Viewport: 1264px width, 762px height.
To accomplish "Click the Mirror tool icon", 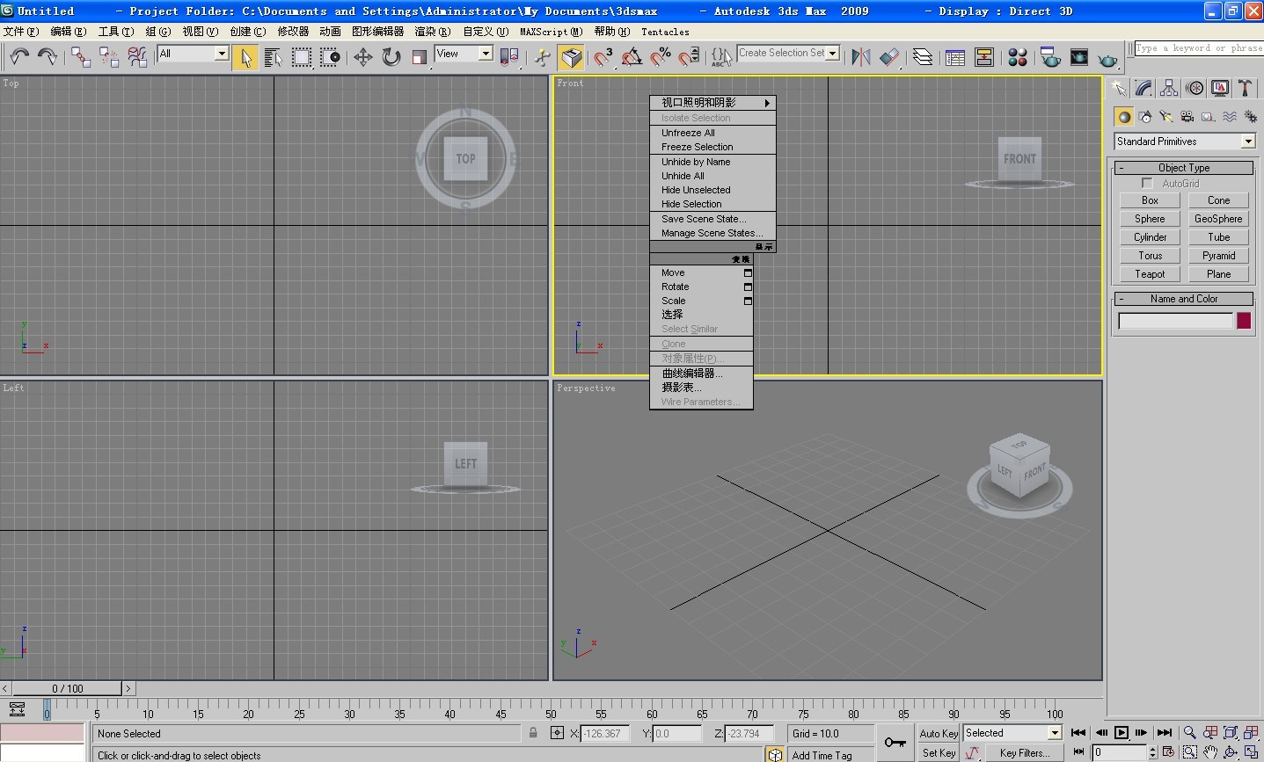I will pyautogui.click(x=860, y=57).
